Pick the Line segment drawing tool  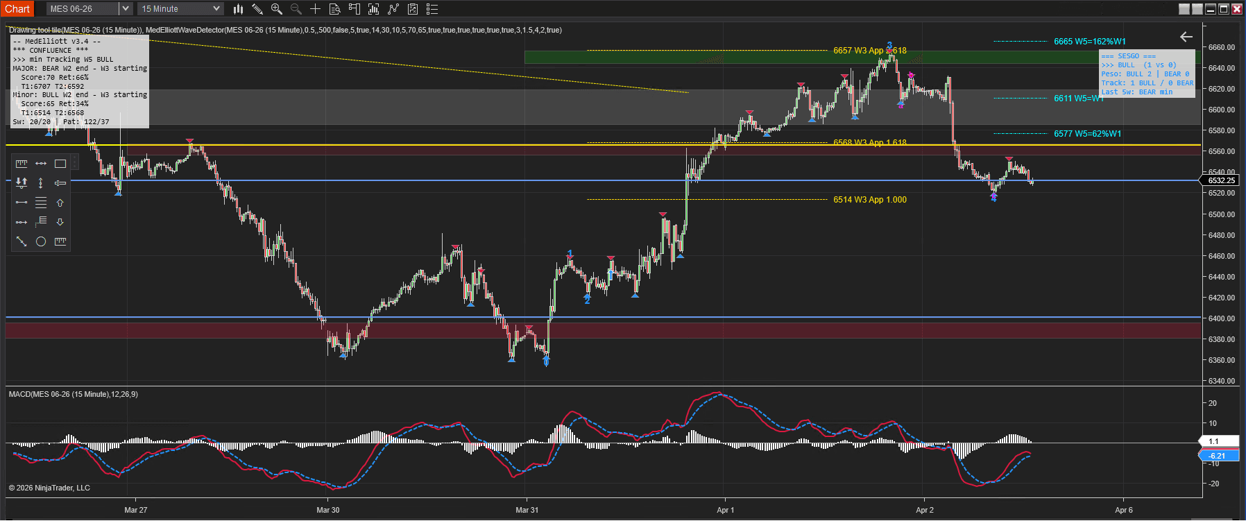[22, 203]
